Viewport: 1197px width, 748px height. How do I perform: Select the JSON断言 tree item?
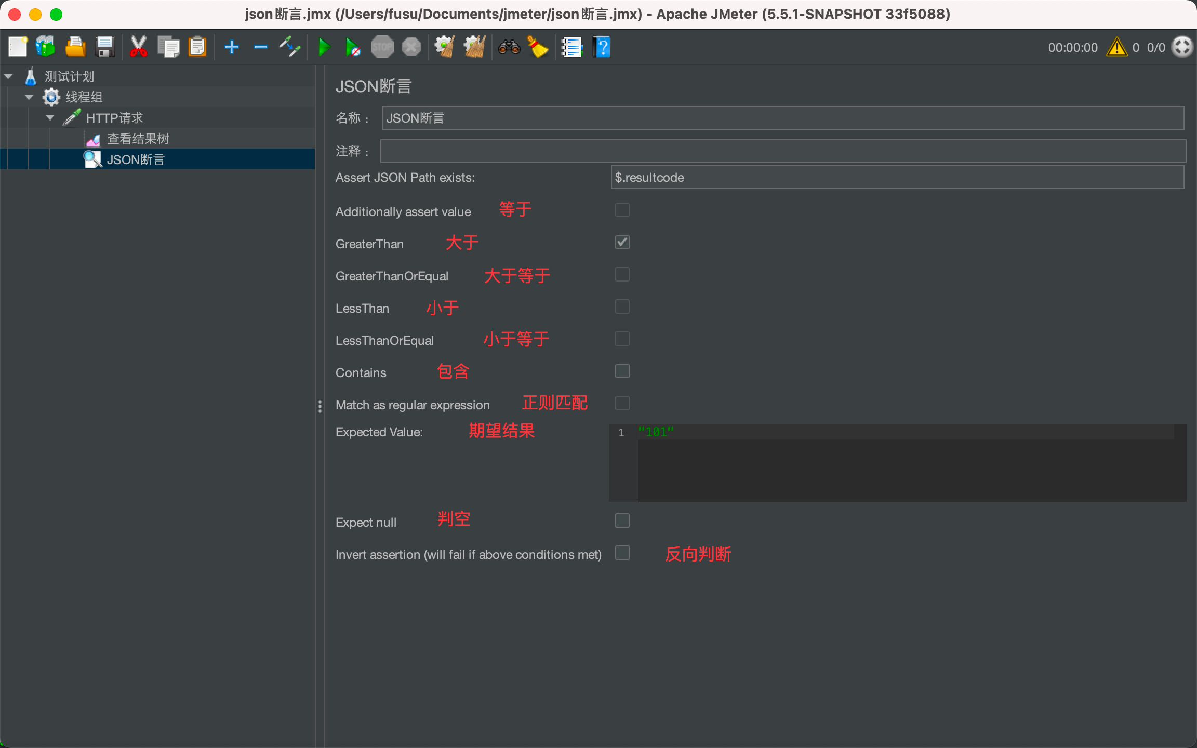pyautogui.click(x=135, y=159)
